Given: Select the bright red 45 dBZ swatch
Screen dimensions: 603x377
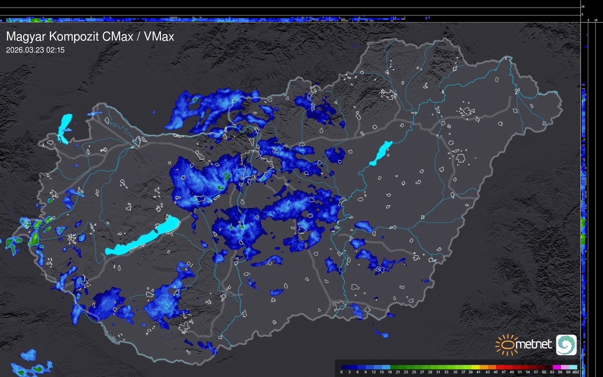Looking at the screenshot, I should [499, 367].
